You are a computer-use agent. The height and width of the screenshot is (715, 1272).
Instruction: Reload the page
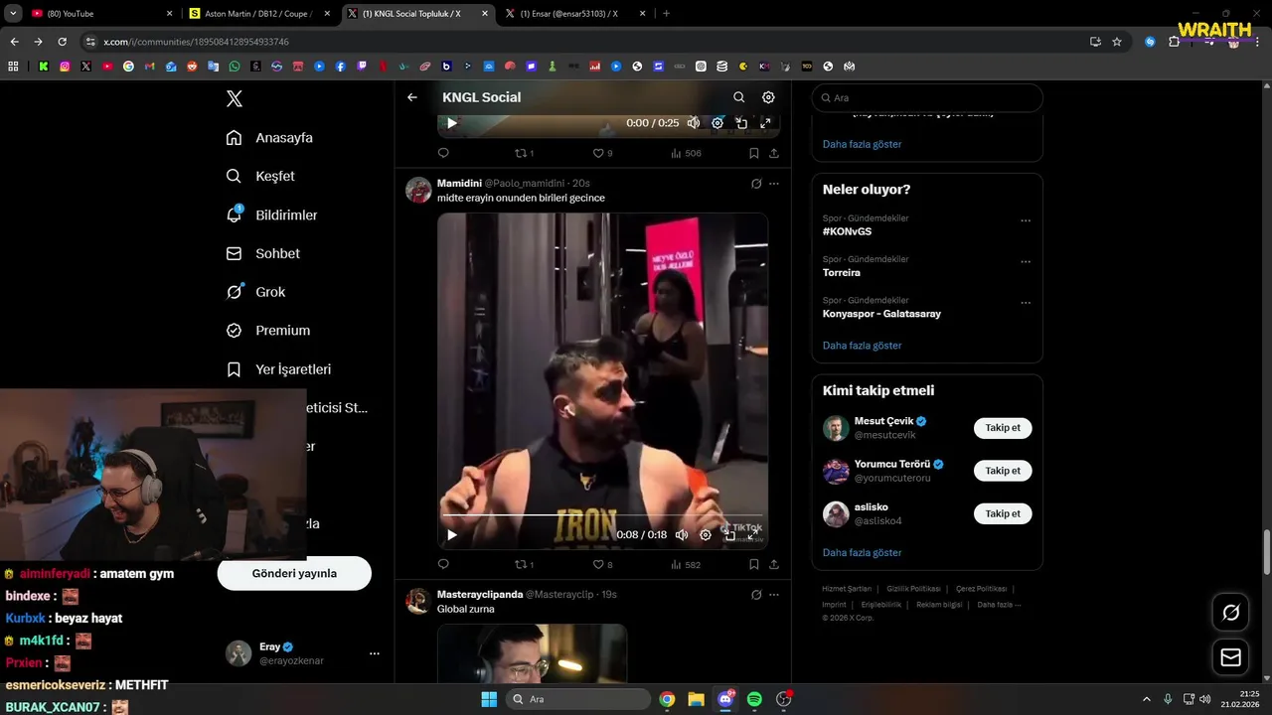62,42
